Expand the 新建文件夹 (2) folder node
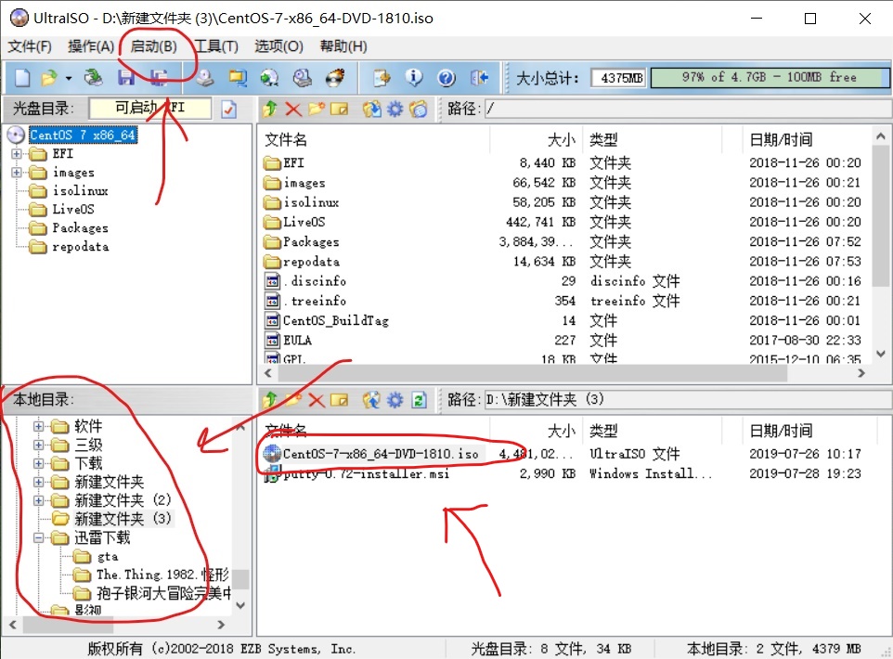Screen dimensions: 893x659 click(x=38, y=500)
